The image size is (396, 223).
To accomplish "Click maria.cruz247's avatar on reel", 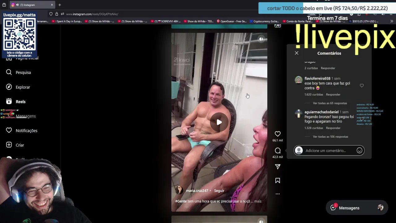I will (179, 190).
